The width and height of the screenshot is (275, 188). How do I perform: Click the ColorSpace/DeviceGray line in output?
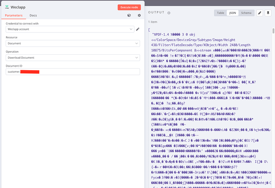[193, 40]
